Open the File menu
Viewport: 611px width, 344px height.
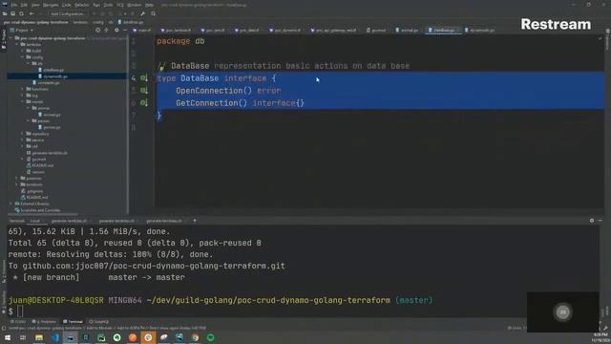coord(14,5)
